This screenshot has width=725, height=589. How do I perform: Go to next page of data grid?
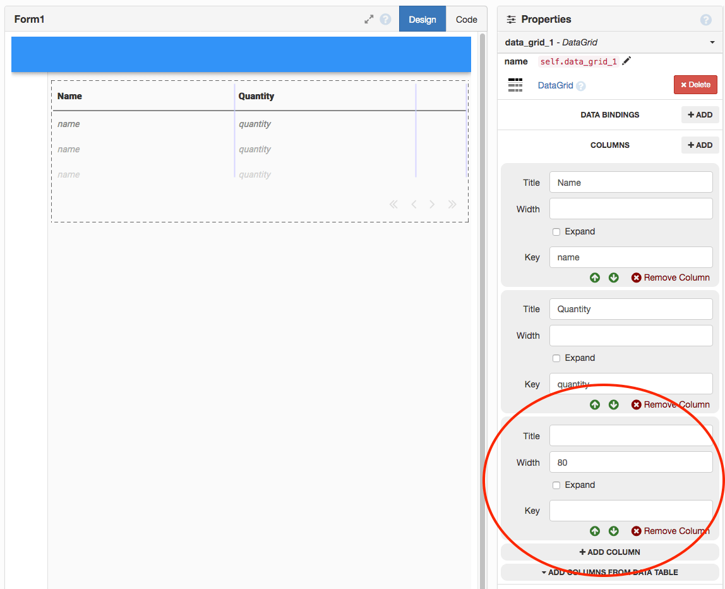tap(432, 205)
